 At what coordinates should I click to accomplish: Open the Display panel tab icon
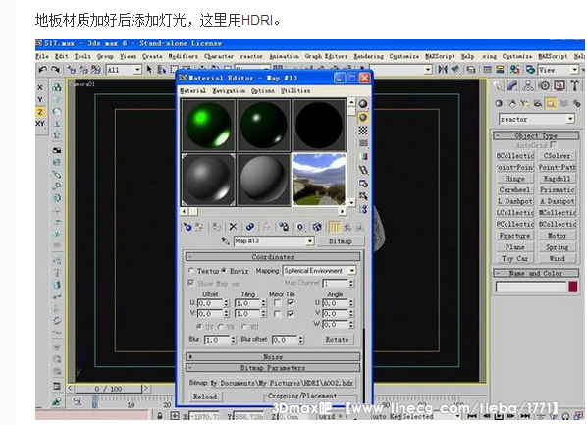[560, 86]
